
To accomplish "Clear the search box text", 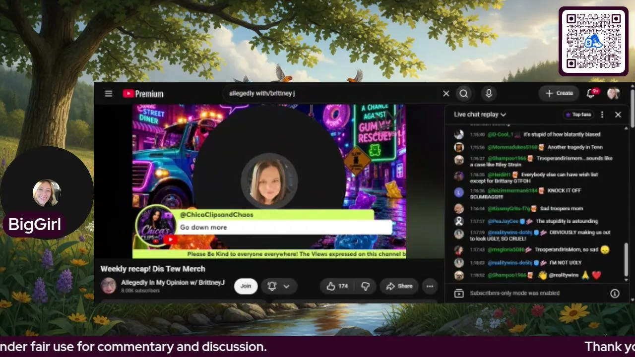I will pyautogui.click(x=446, y=93).
